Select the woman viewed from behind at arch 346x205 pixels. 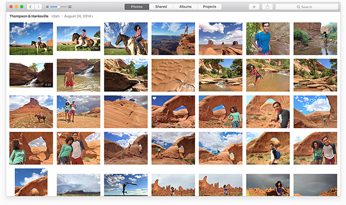click(x=31, y=148)
